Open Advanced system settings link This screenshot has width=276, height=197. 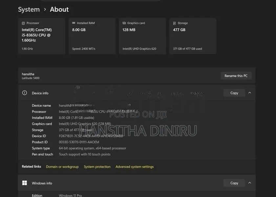pyautogui.click(x=135, y=167)
